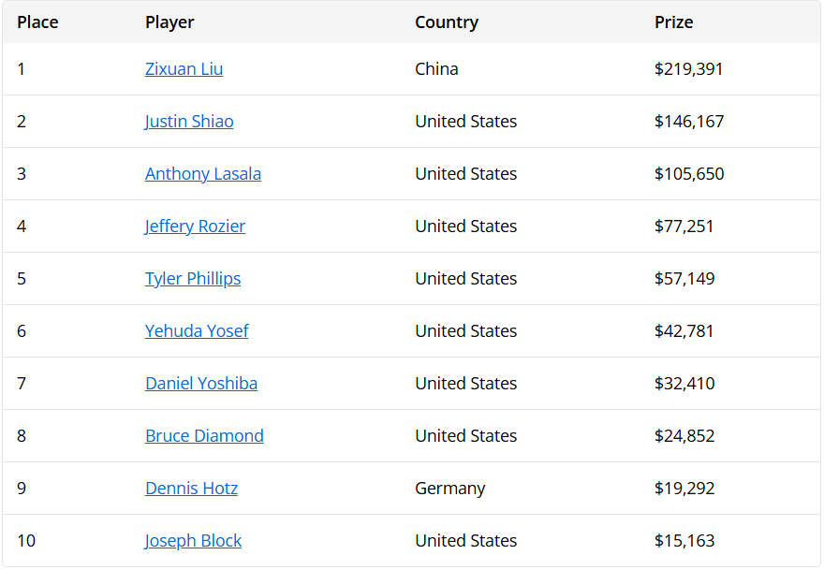Open Zixuan Liu's player profile link
This screenshot has height=570, width=824.
(184, 69)
